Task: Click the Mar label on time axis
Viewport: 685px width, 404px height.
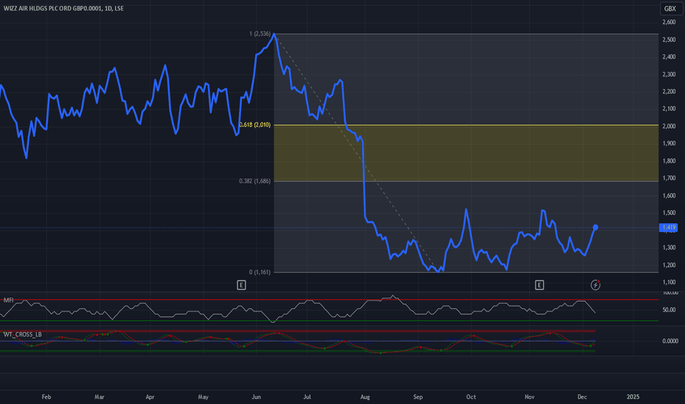Action: click(99, 397)
